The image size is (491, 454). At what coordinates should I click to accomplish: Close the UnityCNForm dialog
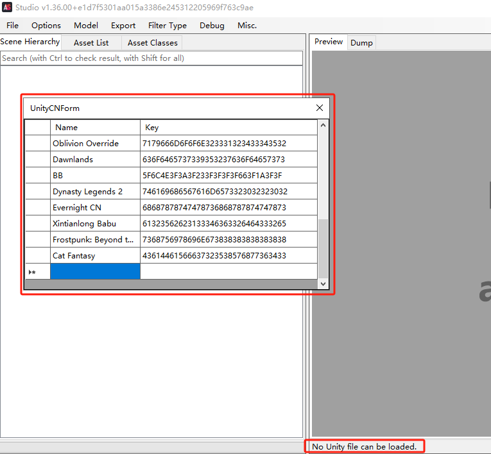click(320, 108)
